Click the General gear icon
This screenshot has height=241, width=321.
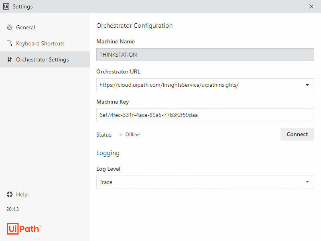(x=10, y=27)
